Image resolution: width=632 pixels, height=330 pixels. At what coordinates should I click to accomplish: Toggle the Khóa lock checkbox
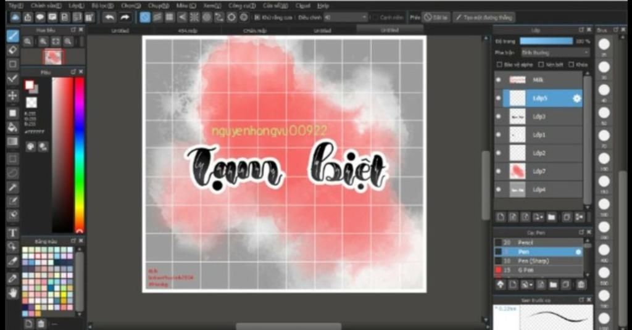click(571, 65)
